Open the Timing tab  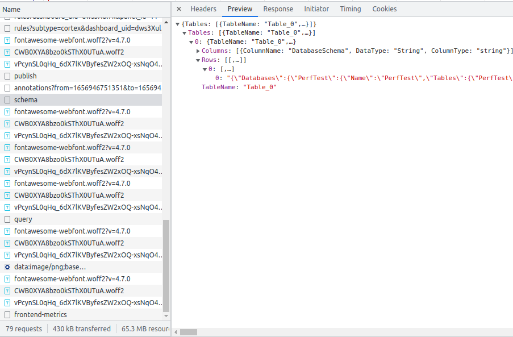coord(350,9)
